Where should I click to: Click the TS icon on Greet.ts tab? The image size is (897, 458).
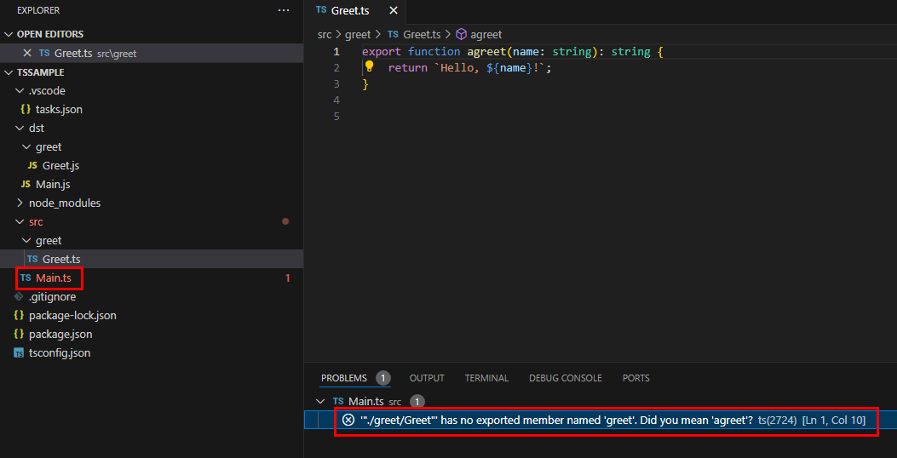click(321, 10)
